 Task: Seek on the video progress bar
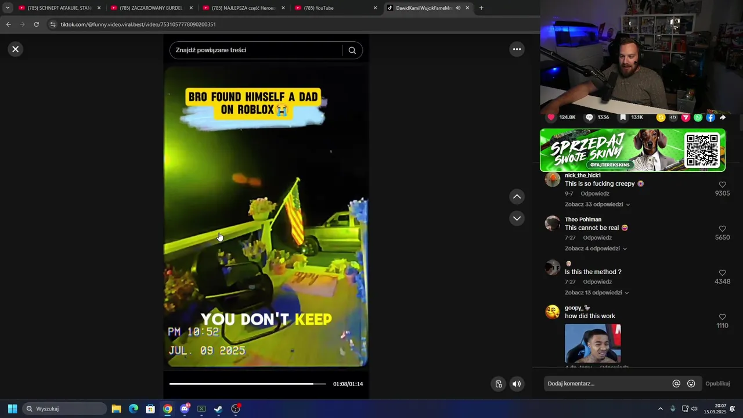[248, 384]
